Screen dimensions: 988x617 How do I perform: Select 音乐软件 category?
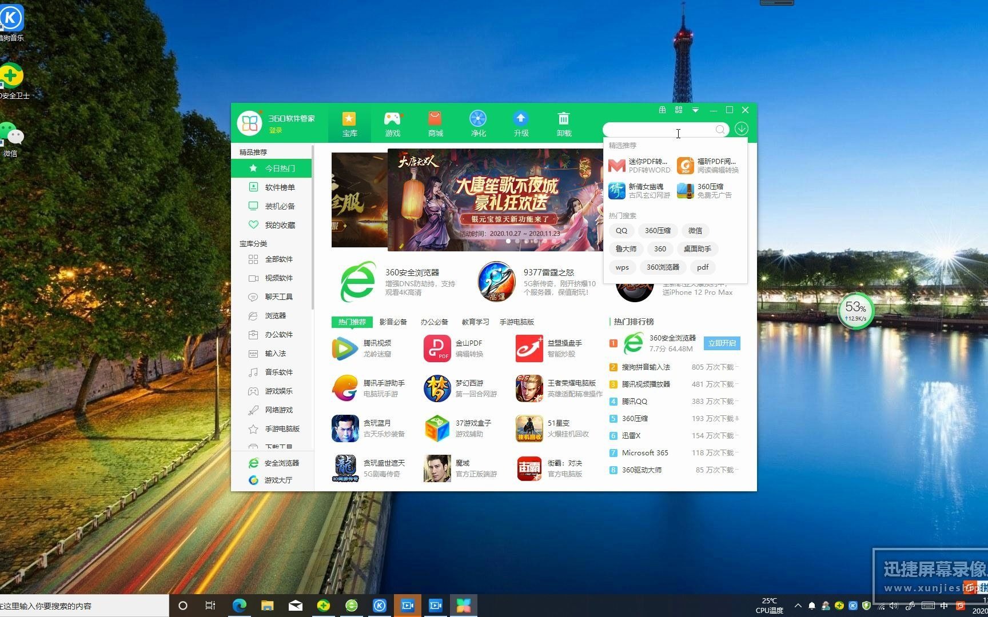point(272,372)
